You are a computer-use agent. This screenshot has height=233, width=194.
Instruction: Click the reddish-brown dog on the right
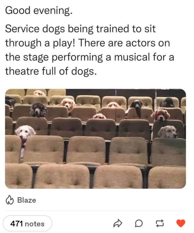pyautogui.click(x=160, y=115)
